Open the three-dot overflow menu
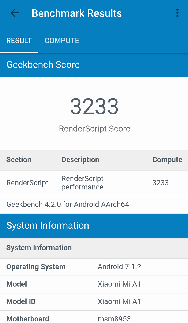188x323 pixels. [x=177, y=13]
